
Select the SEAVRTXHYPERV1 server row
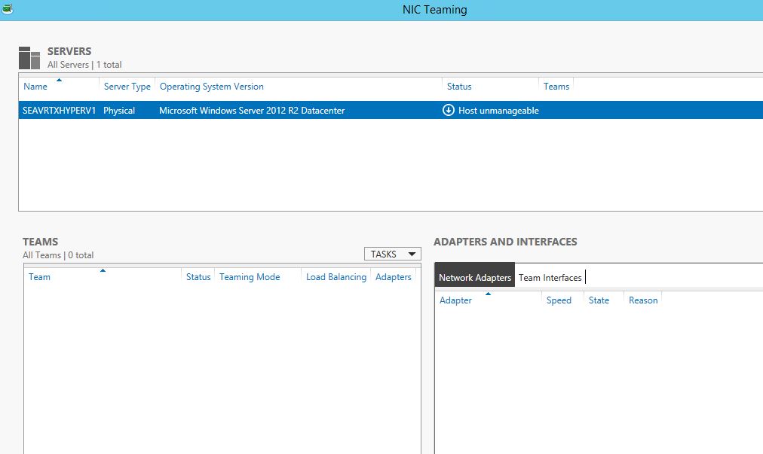[391, 111]
